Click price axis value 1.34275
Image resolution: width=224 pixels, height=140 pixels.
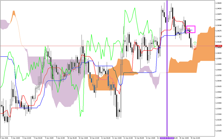(219, 31)
